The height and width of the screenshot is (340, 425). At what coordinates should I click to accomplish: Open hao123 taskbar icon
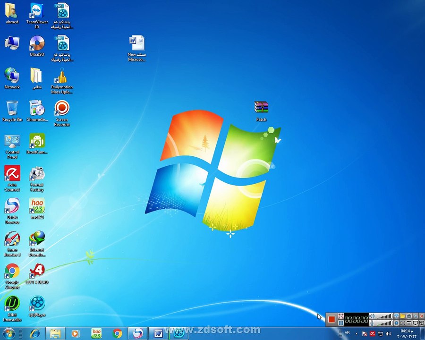(96, 333)
